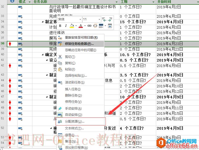The image size is (199, 150).
Task: Select row header number 38
Action: (3, 43)
